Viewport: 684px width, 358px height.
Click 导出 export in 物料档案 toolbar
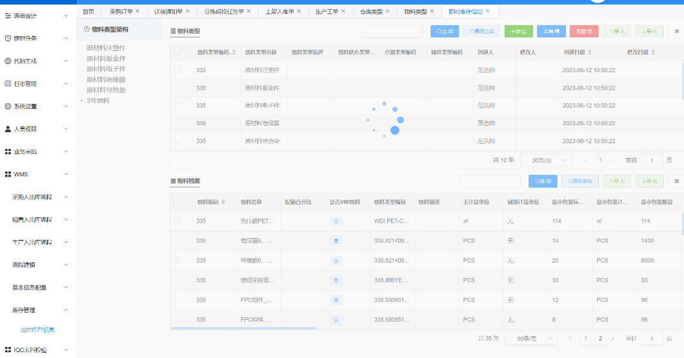click(x=650, y=181)
